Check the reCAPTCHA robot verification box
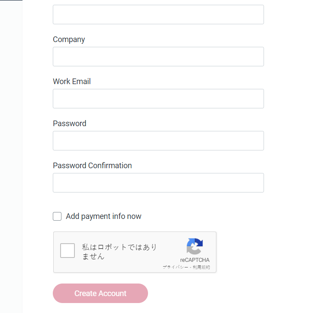309x313 pixels. click(x=68, y=251)
